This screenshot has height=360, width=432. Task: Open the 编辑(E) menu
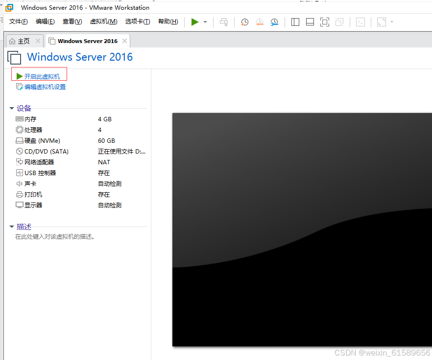coord(45,22)
